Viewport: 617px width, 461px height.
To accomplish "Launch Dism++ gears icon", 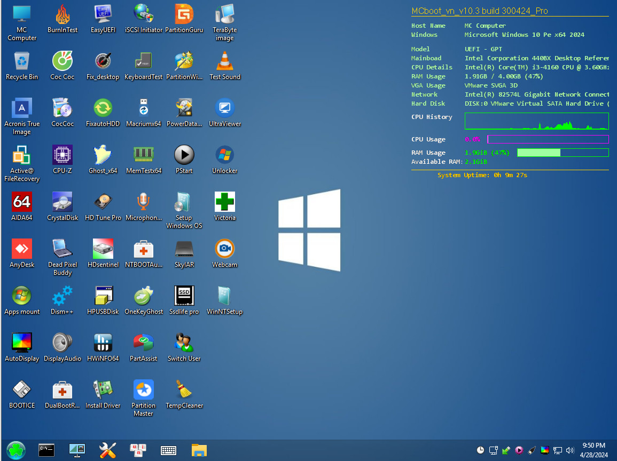I will tap(62, 300).
